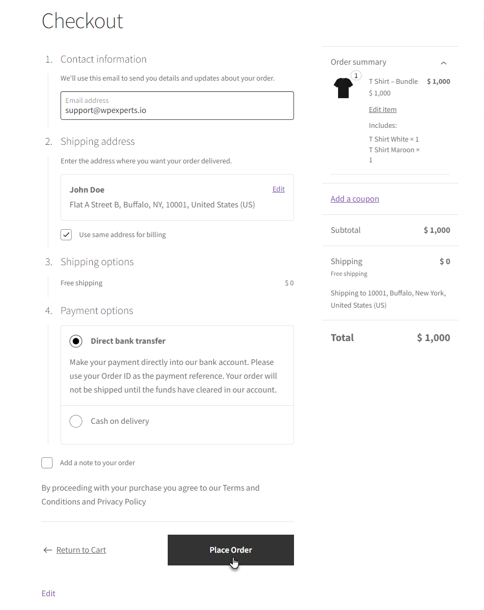Click the Email address input field
The height and width of the screenshot is (610, 484).
pyautogui.click(x=177, y=106)
